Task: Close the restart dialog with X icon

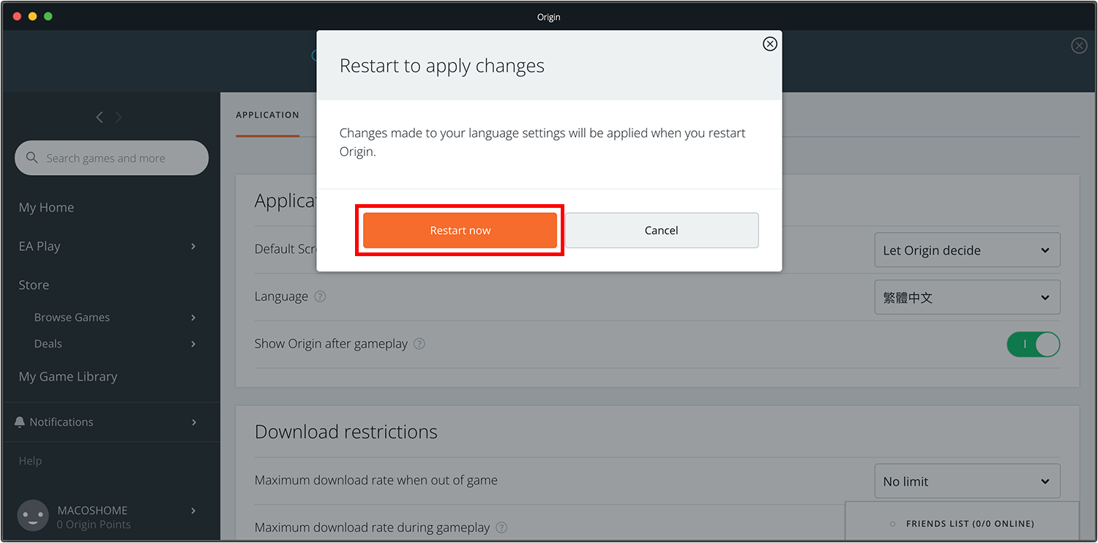Action: pyautogui.click(x=770, y=44)
